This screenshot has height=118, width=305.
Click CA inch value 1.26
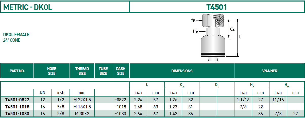pyautogui.click(x=173, y=100)
